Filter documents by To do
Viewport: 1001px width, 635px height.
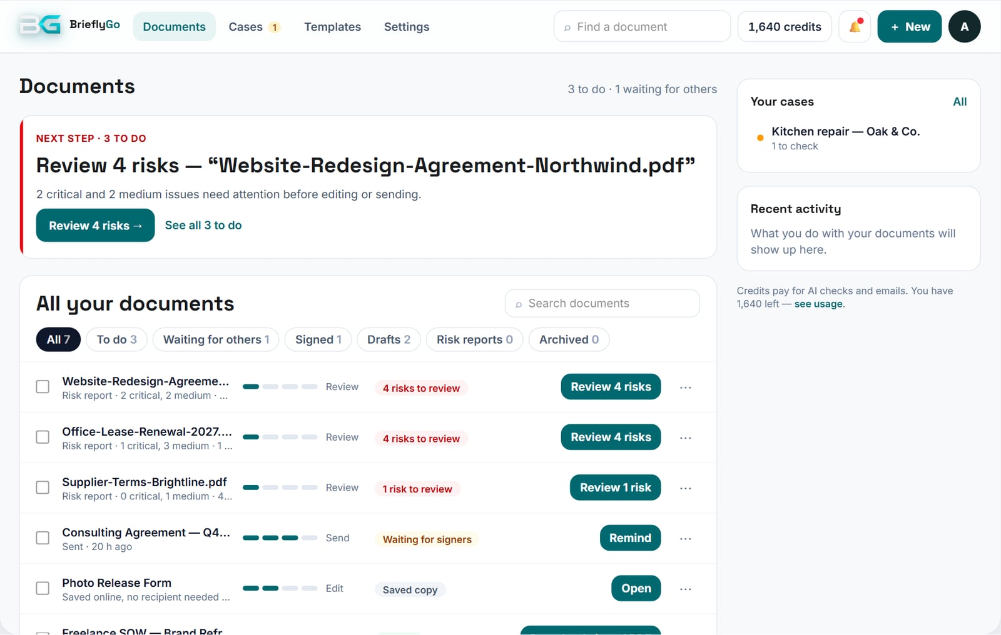point(116,339)
